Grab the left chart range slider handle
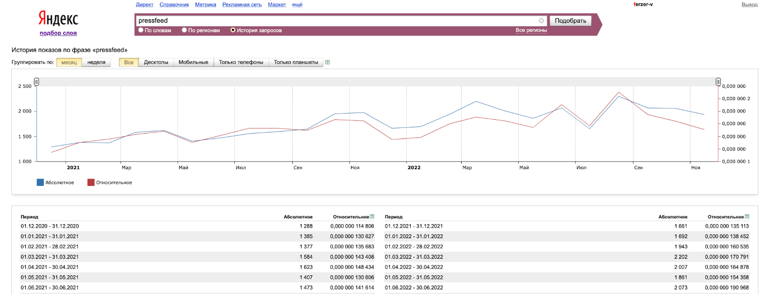Viewport: 767px width, 294px height. (x=36, y=82)
